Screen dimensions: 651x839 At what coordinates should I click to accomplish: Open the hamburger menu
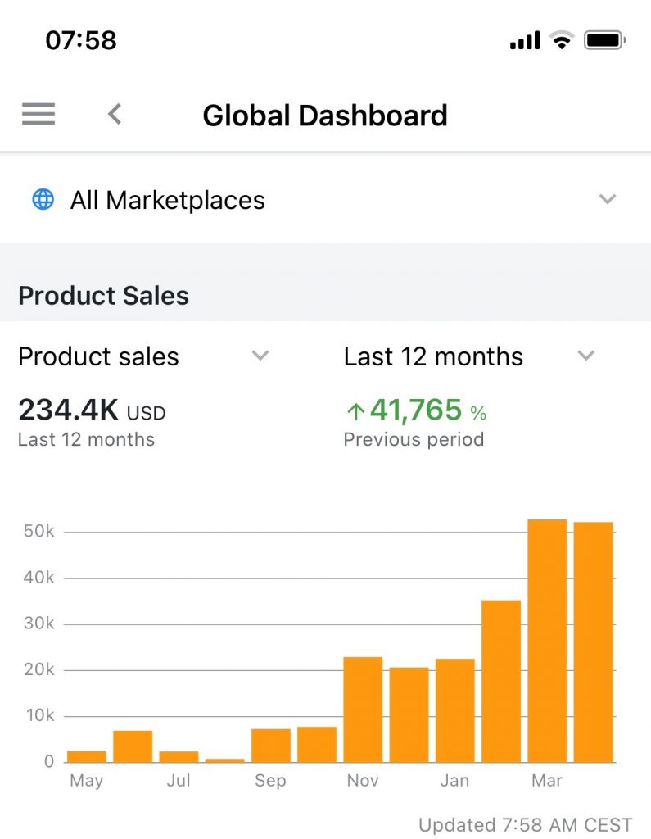(x=38, y=114)
